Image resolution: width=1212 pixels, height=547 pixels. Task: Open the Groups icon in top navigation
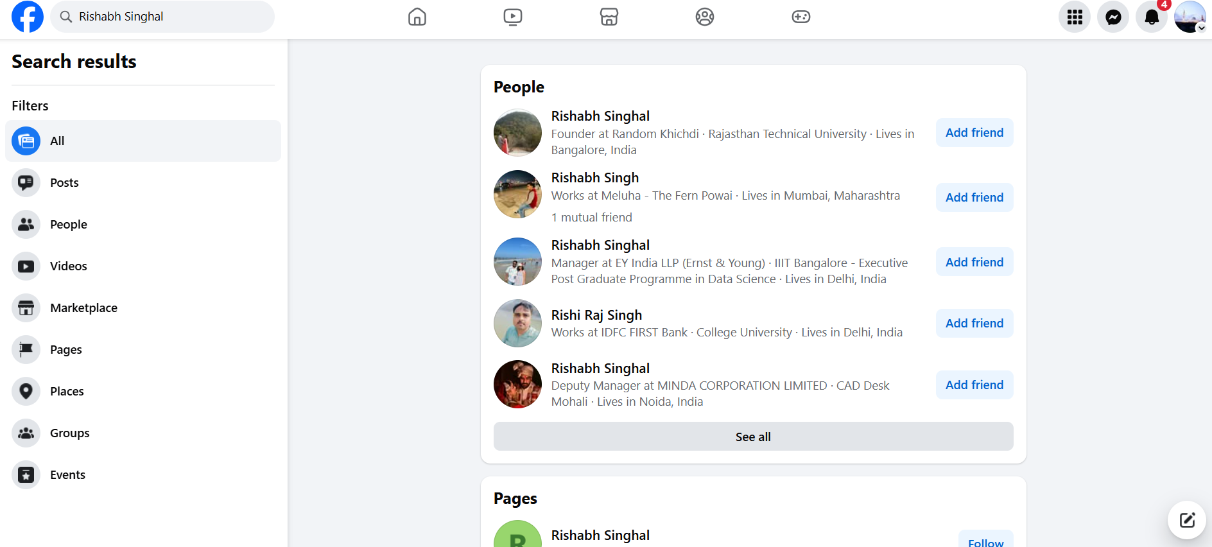[x=705, y=17]
